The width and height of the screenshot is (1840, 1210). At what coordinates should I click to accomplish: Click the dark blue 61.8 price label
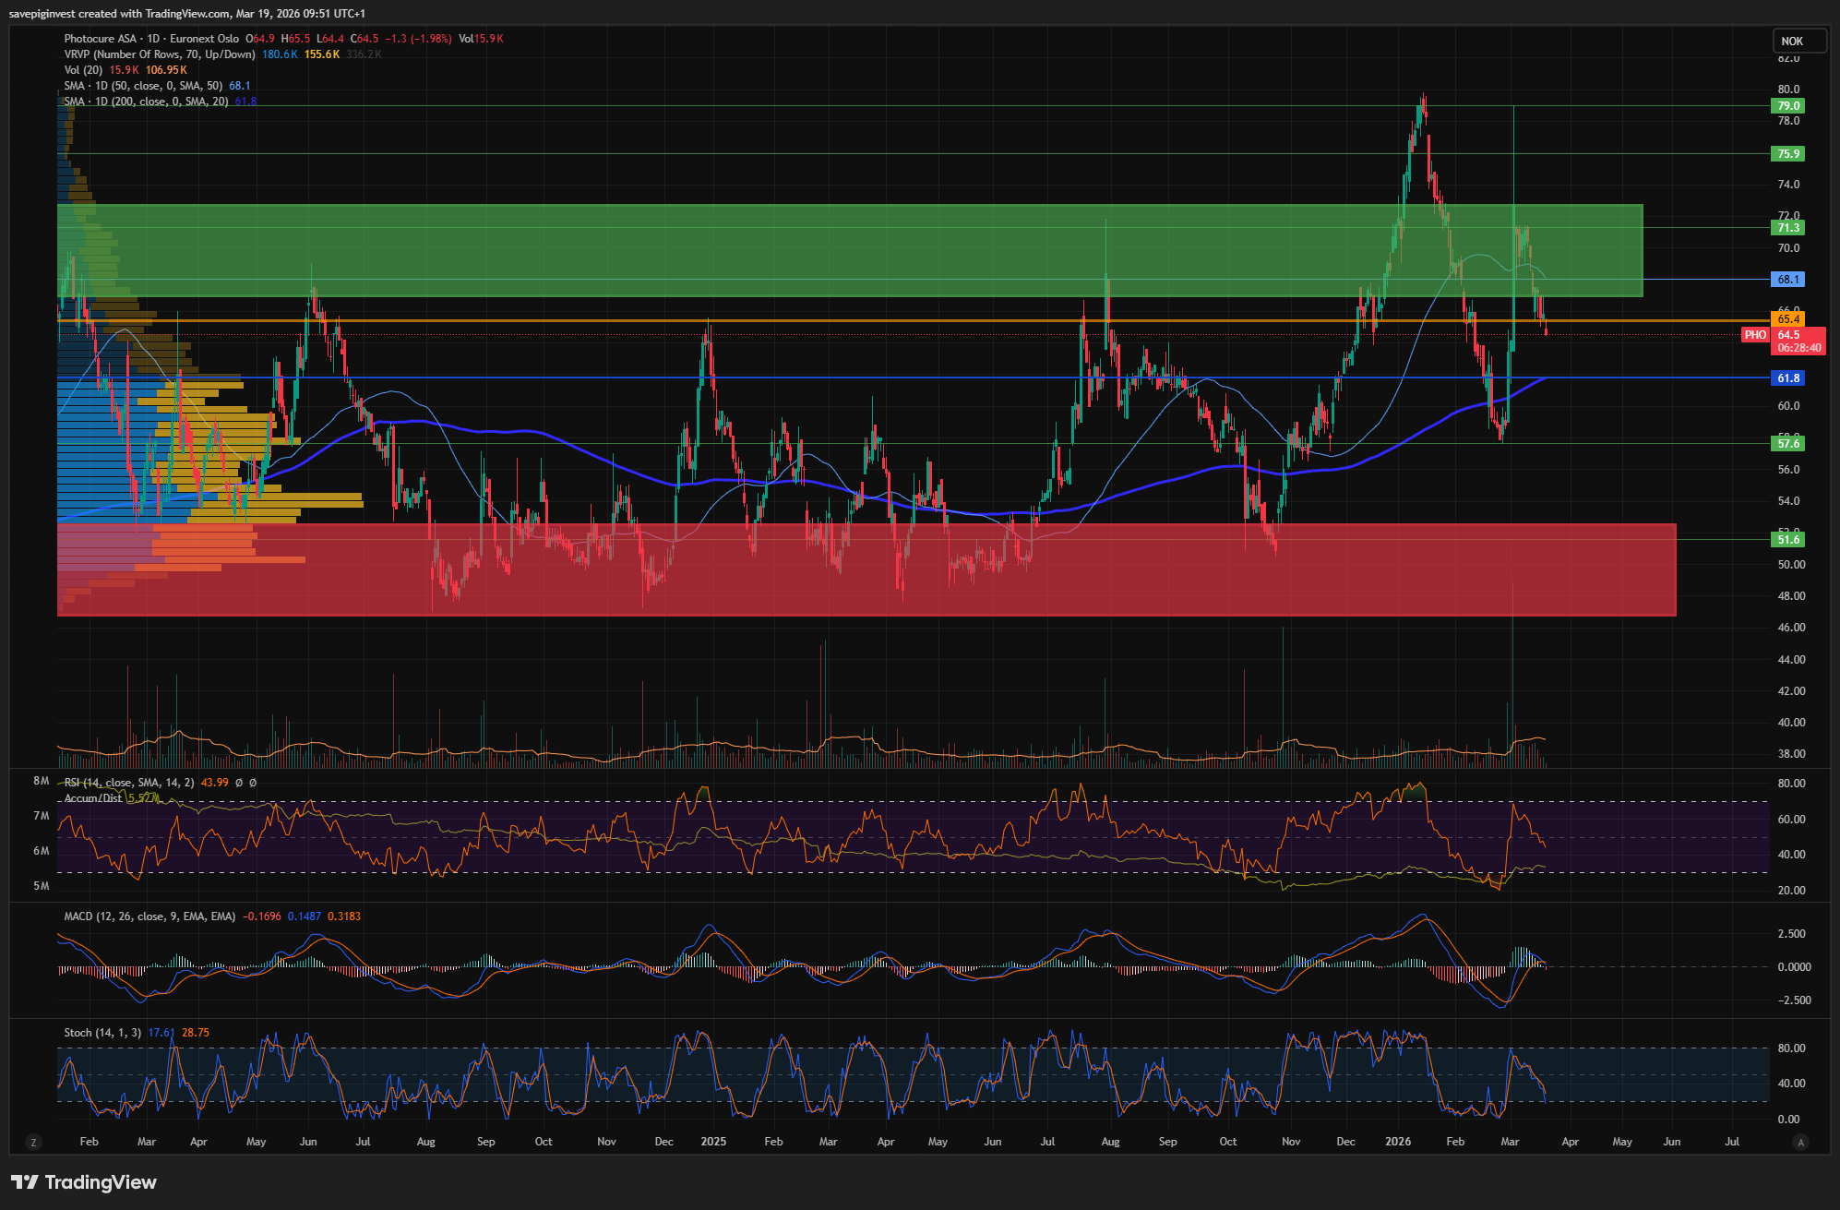click(x=1787, y=378)
